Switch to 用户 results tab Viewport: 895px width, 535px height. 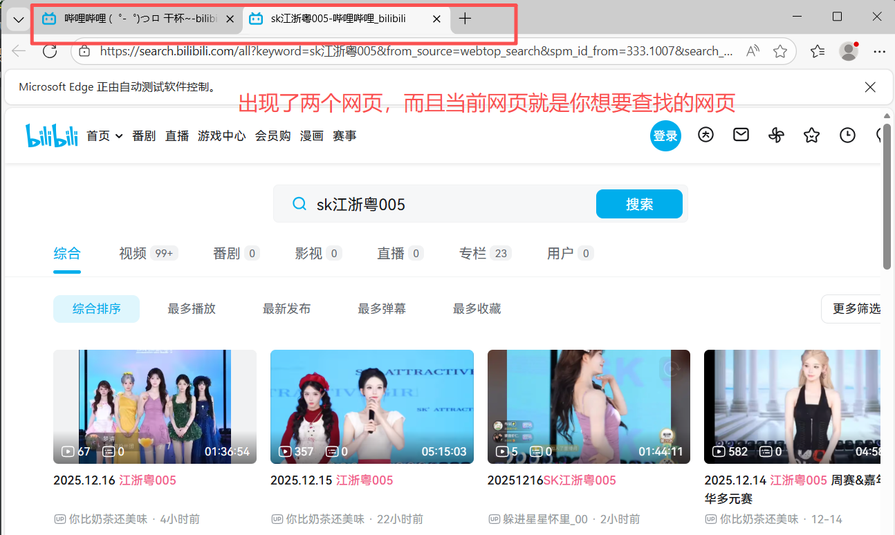pos(570,254)
